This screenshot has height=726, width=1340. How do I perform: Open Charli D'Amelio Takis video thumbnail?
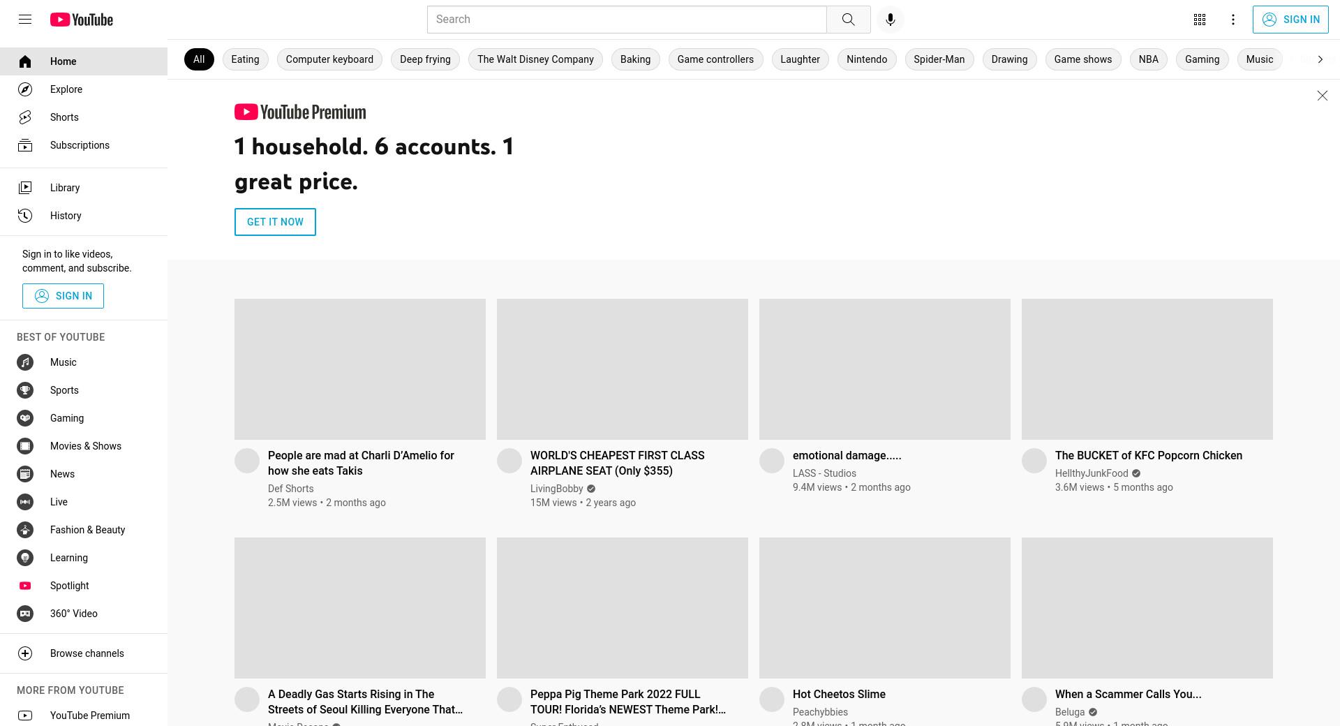tap(360, 369)
